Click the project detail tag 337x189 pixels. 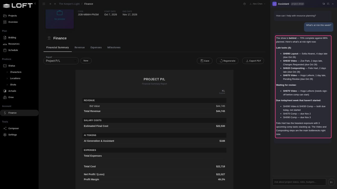click(298, 4)
